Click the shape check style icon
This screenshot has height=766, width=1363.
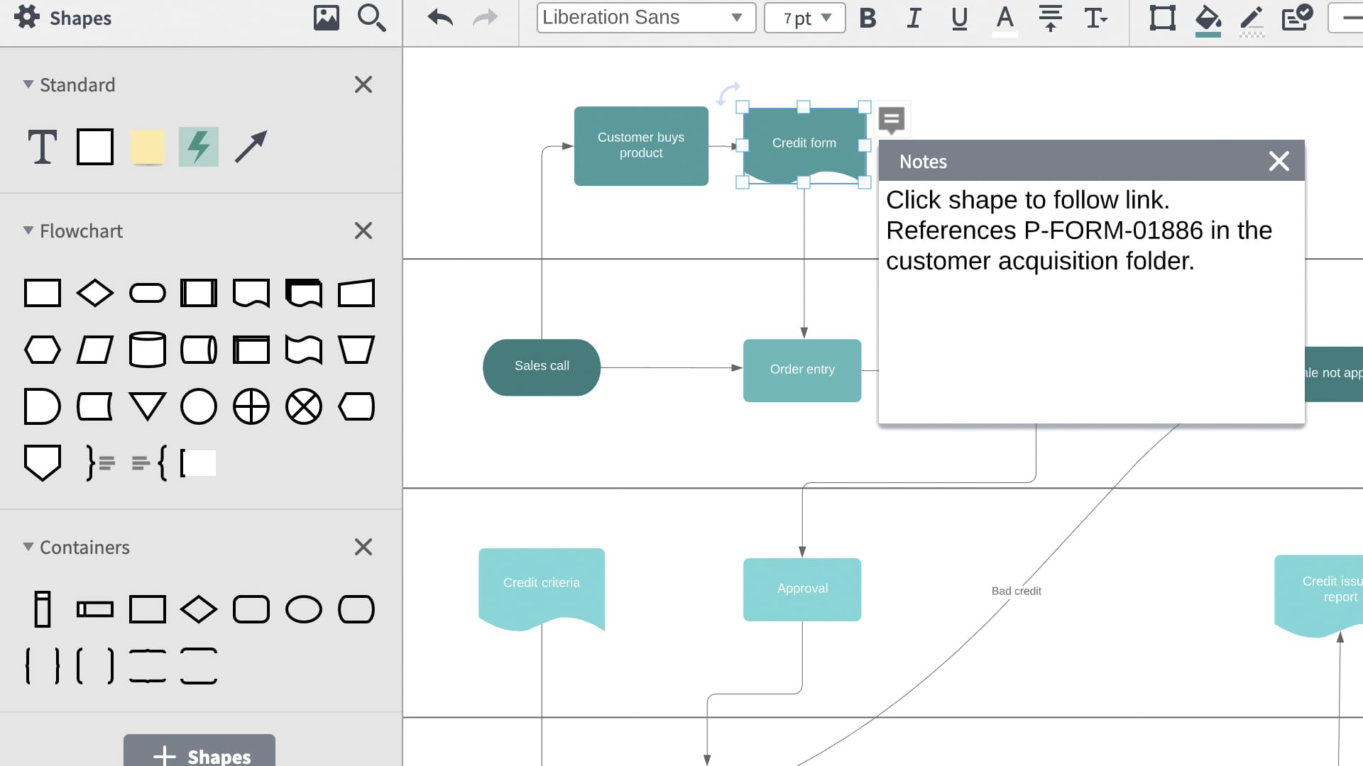point(1297,18)
